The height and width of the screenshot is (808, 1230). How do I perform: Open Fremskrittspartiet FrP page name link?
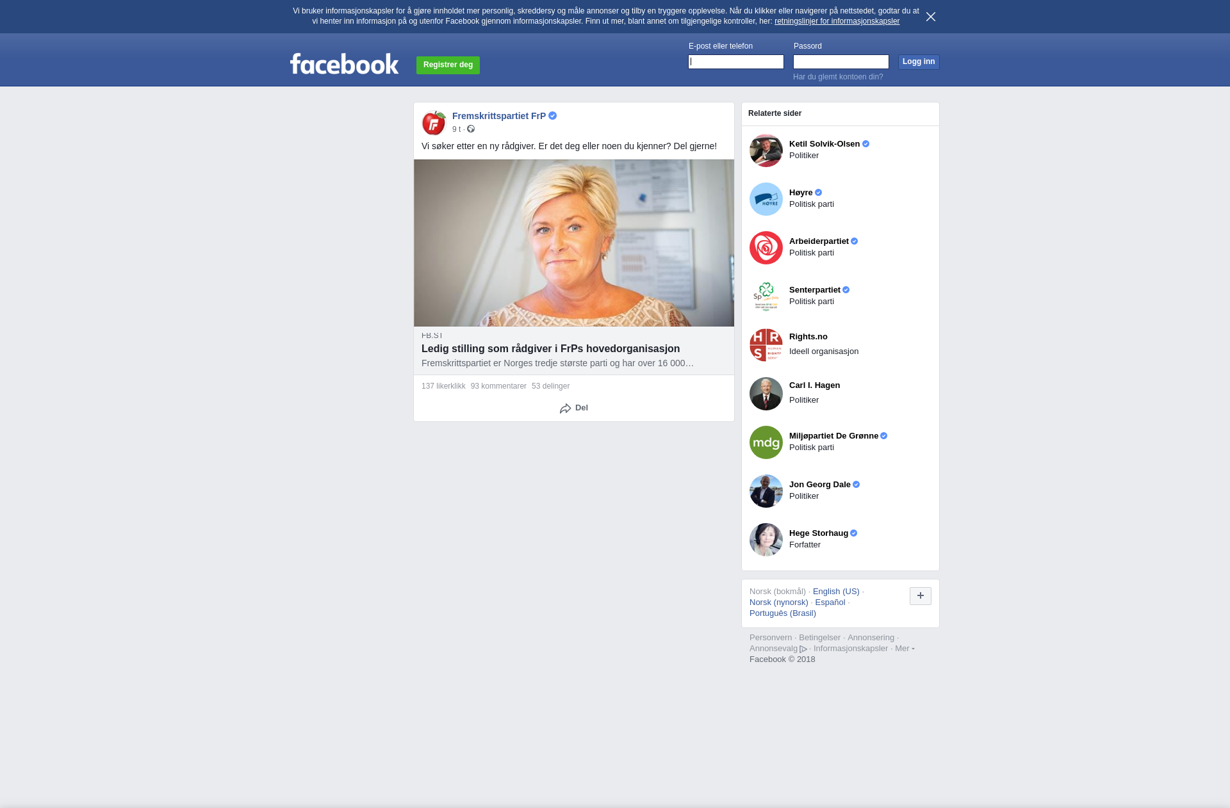[x=499, y=116]
